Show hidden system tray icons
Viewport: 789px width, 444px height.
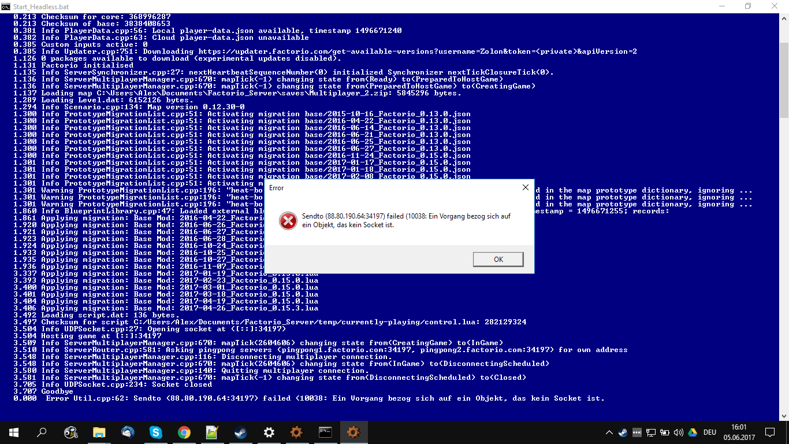point(609,432)
